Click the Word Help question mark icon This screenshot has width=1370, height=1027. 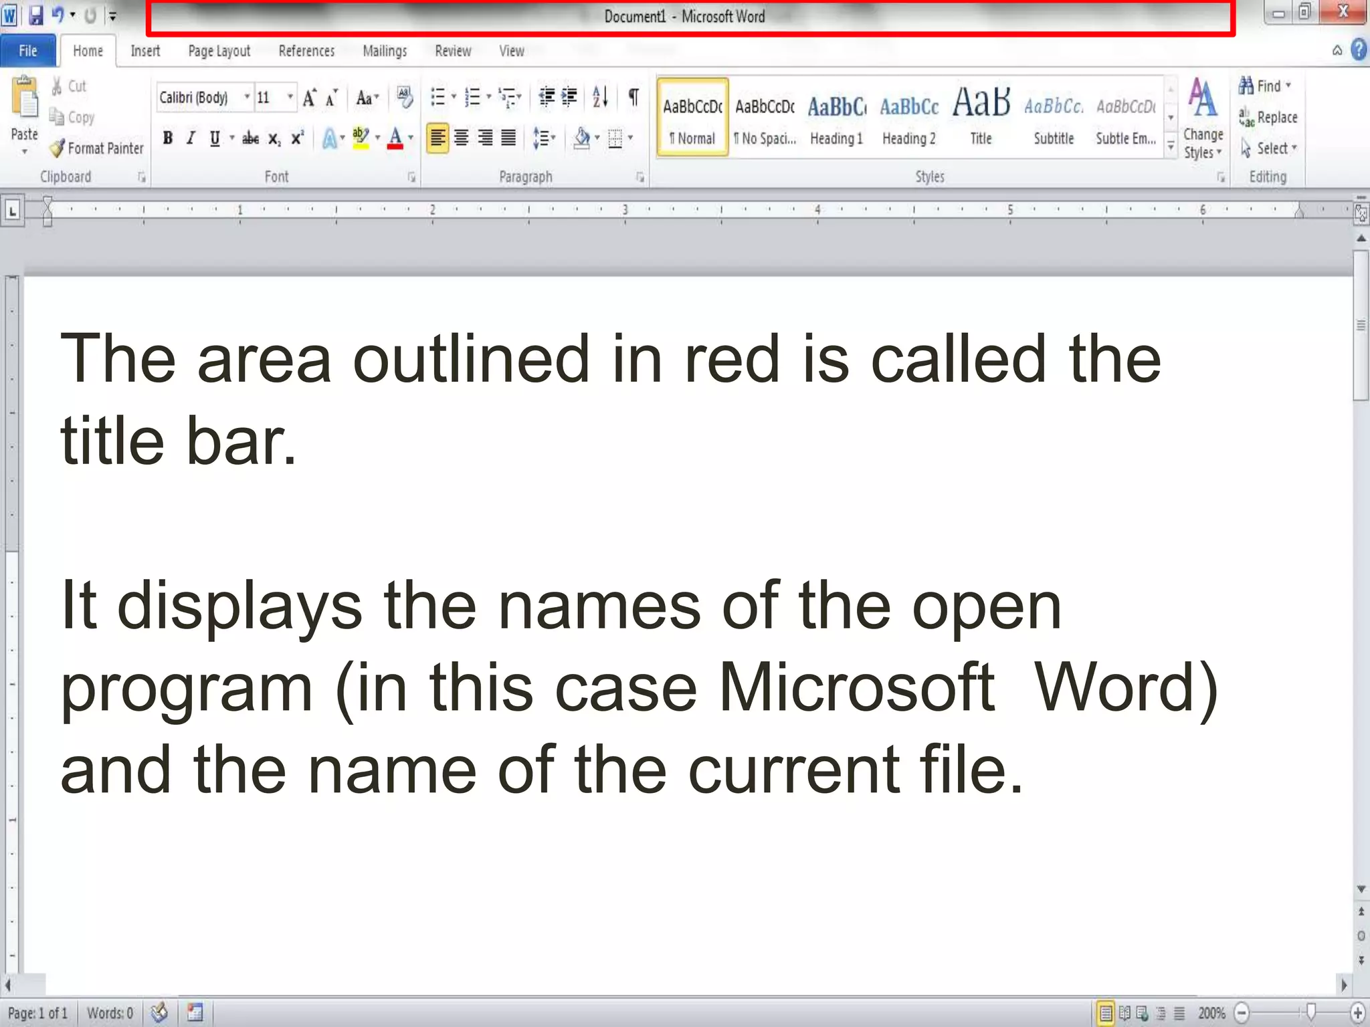pyautogui.click(x=1359, y=50)
